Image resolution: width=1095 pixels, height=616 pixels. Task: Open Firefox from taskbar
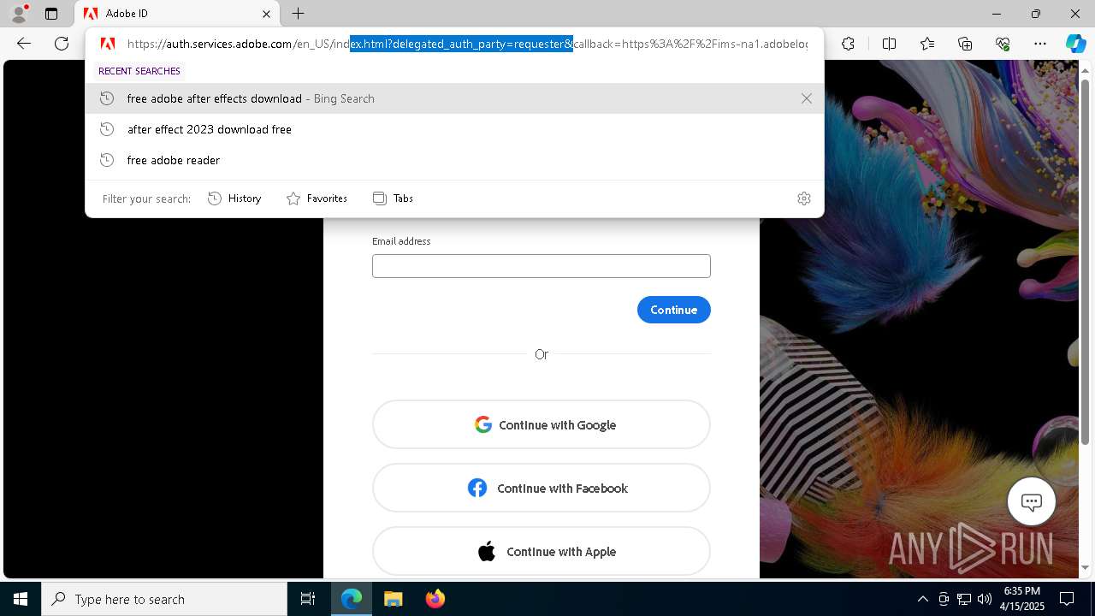(x=435, y=599)
